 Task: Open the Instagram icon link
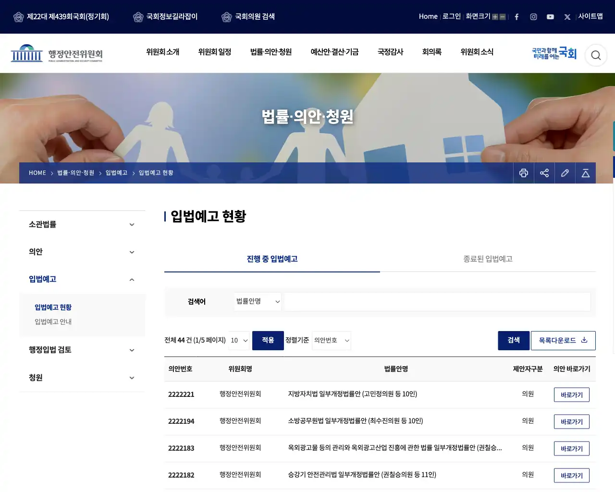click(x=533, y=17)
